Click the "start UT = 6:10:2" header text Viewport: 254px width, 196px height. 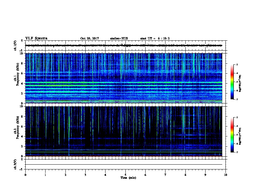point(155,38)
